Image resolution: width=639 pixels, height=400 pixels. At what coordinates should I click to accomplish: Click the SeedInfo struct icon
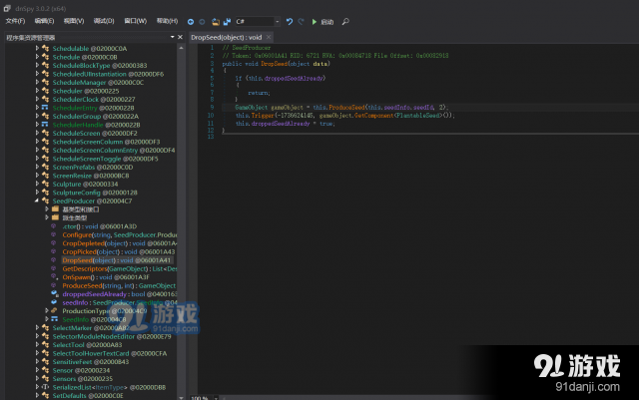pos(55,319)
